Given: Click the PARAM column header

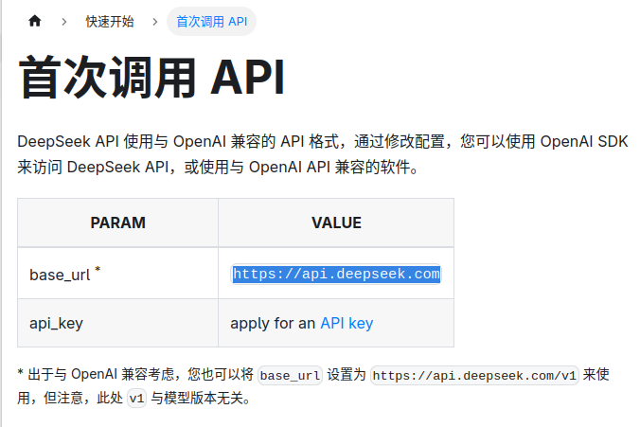Looking at the screenshot, I should click(117, 222).
